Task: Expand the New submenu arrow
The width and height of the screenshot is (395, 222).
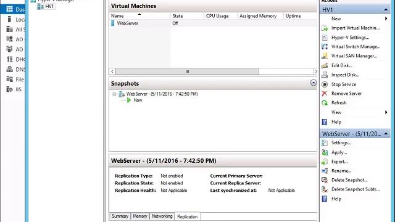Action: [x=386, y=18]
